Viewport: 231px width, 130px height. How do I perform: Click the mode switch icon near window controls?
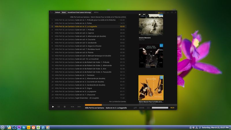(x=160, y=13)
